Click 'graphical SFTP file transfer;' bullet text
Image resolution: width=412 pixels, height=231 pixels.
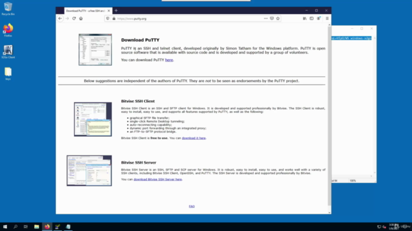[x=149, y=118]
